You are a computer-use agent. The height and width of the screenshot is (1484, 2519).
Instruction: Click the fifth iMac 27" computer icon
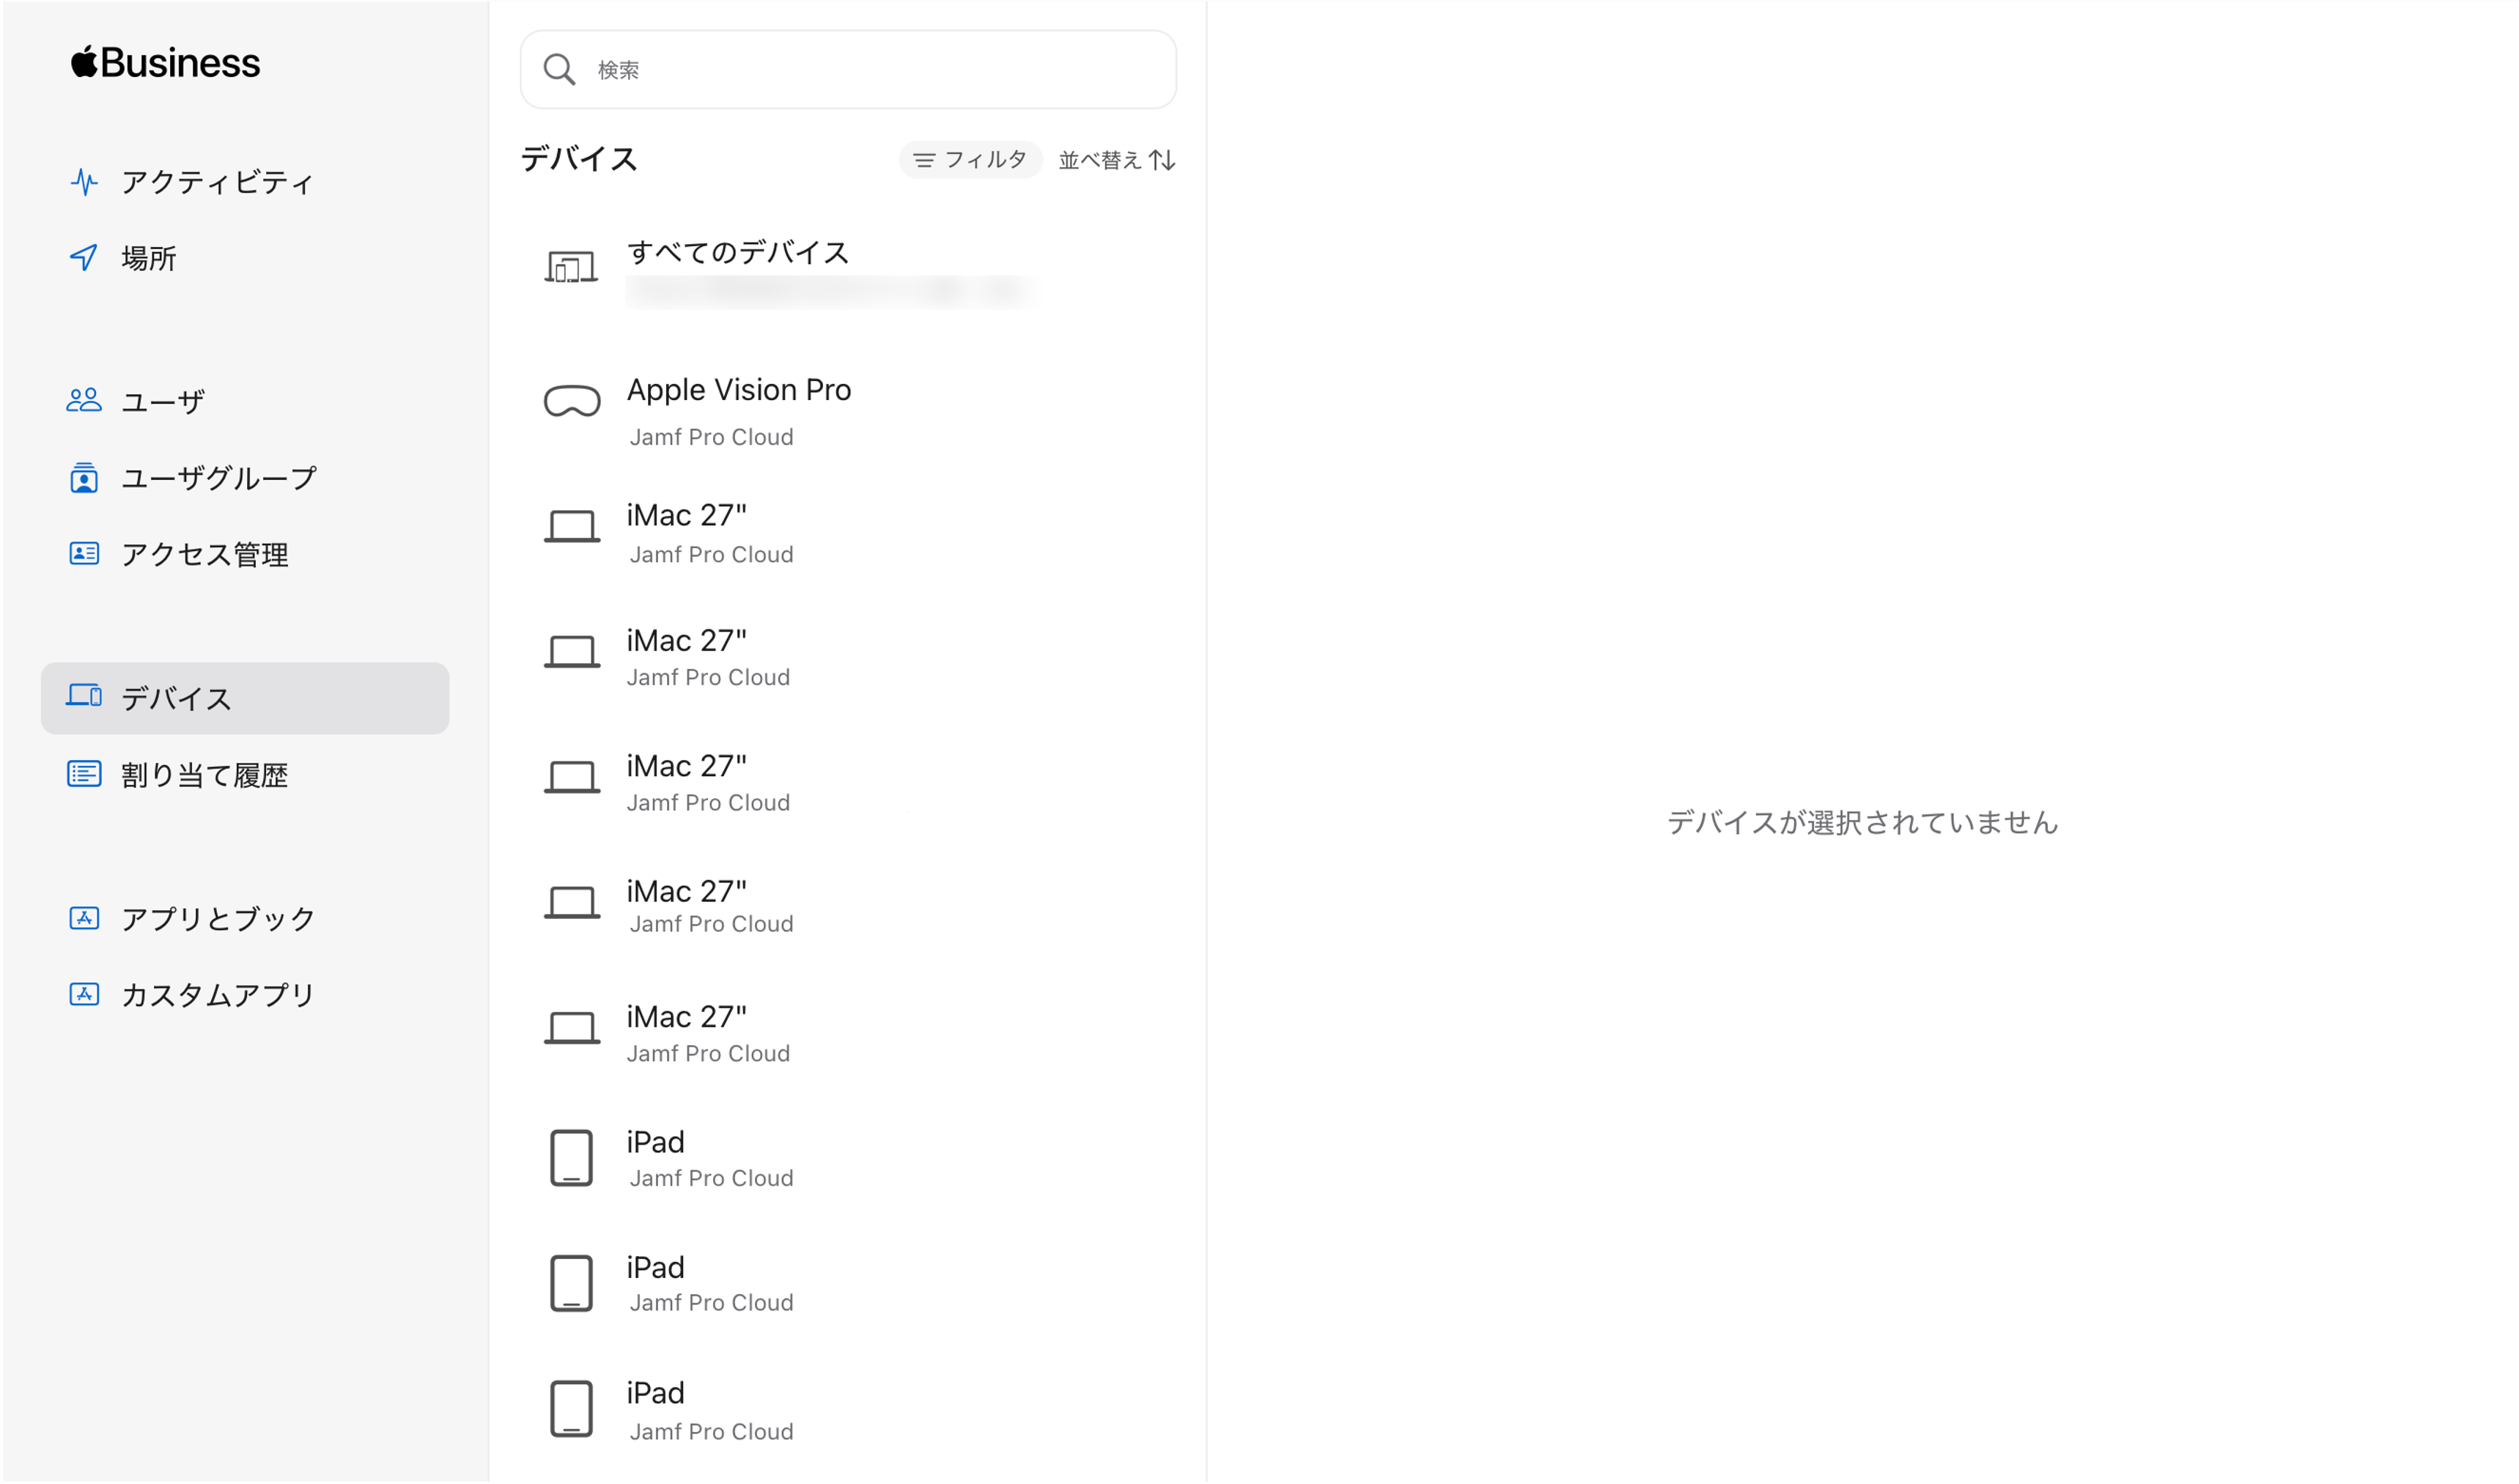pos(573,1029)
